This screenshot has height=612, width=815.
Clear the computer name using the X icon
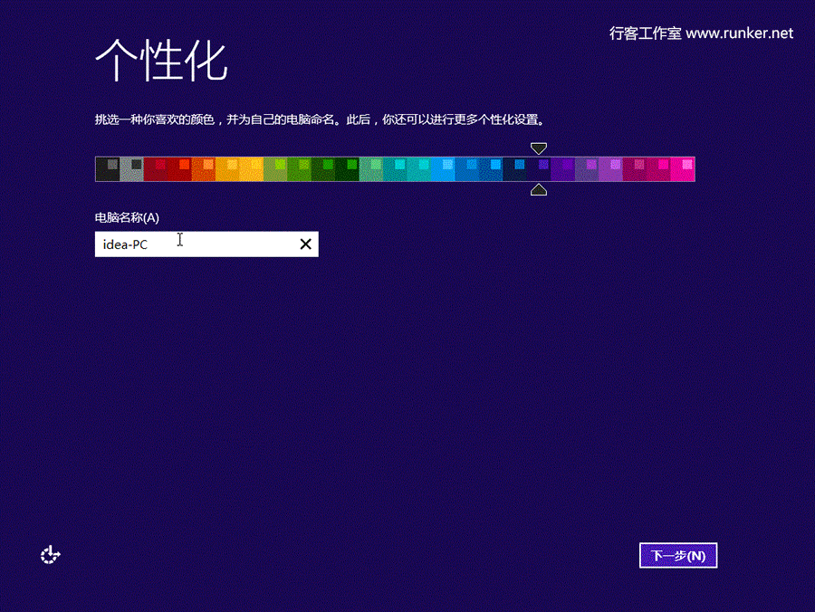click(305, 244)
